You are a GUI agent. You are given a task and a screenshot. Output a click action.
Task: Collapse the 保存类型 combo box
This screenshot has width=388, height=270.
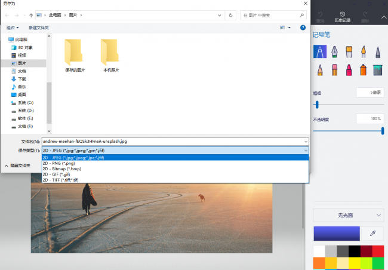point(306,151)
